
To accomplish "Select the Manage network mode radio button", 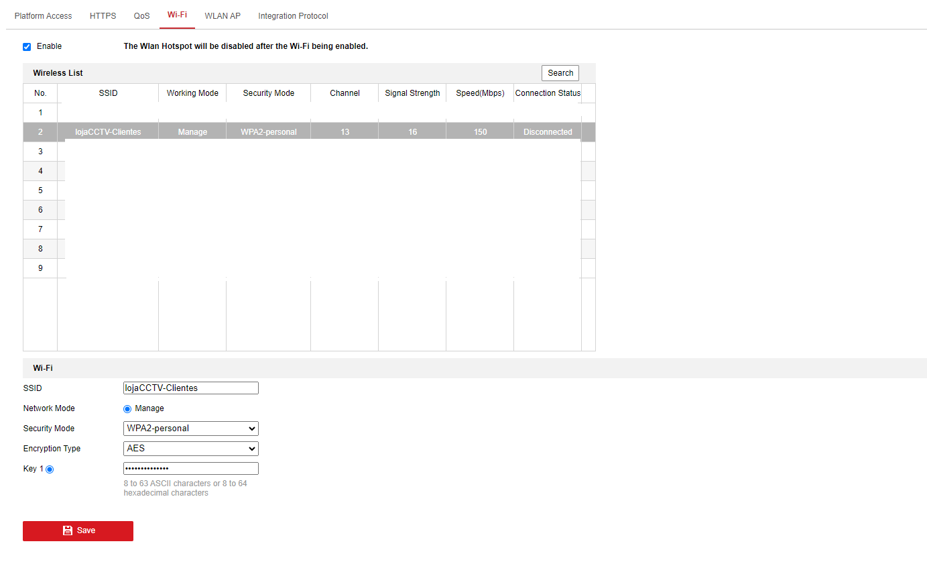I will 127,408.
